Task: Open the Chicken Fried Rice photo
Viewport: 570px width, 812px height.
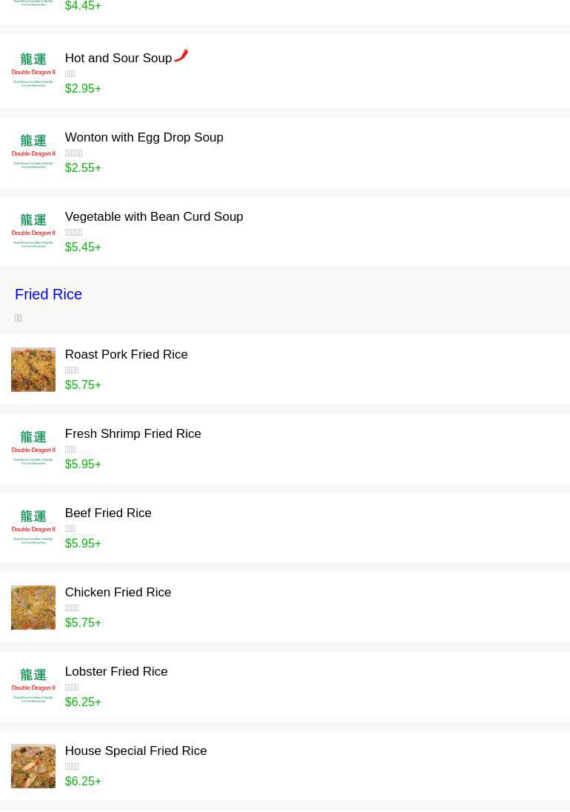Action: coord(33,608)
